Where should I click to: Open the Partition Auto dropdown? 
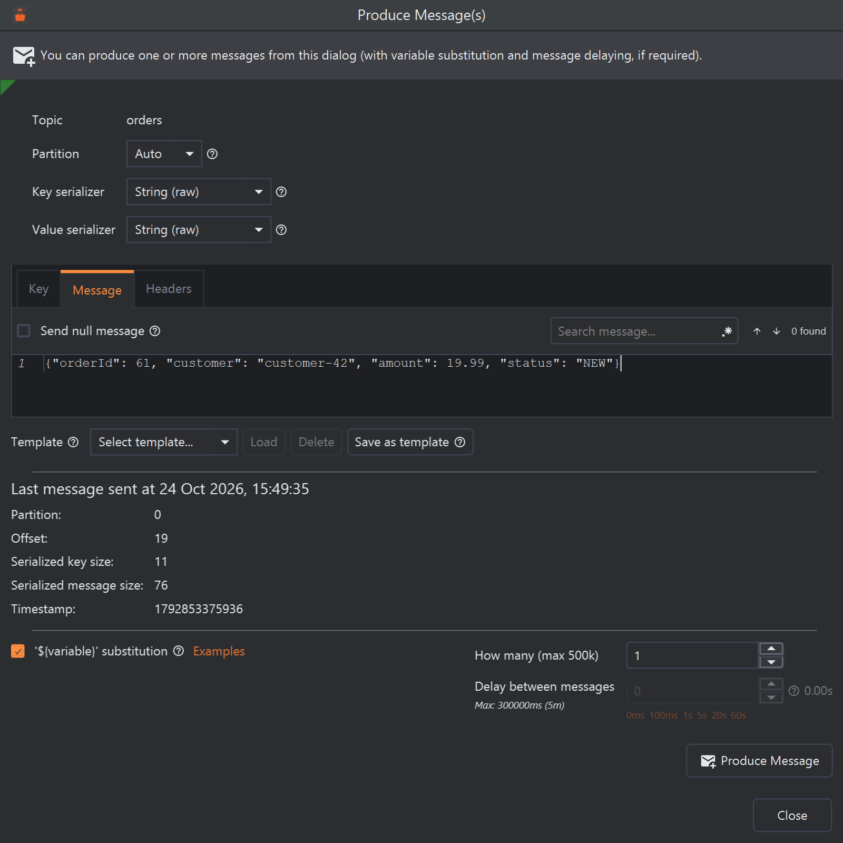164,154
